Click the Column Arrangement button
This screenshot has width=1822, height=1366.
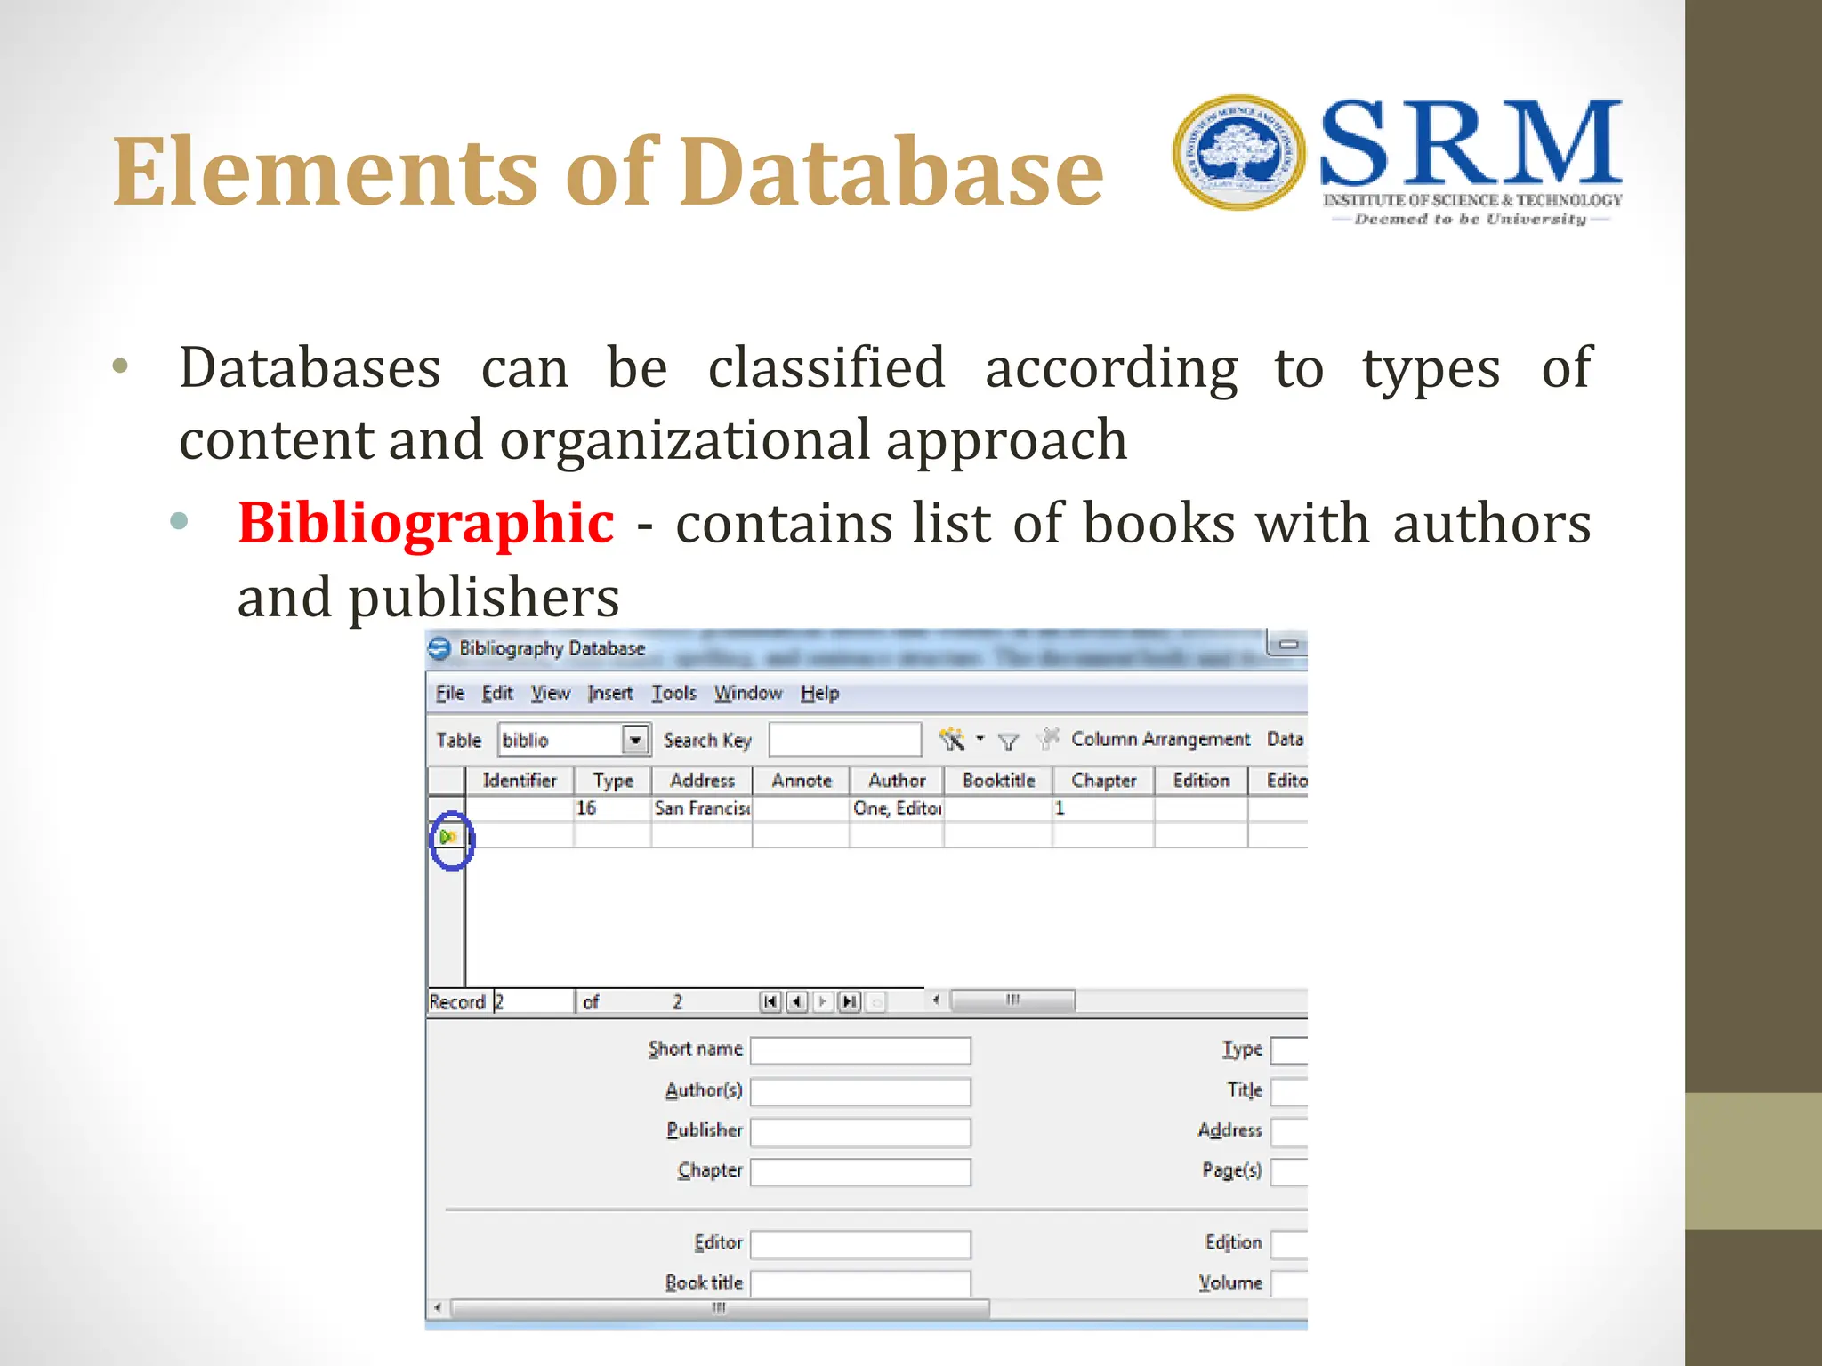(x=1160, y=739)
